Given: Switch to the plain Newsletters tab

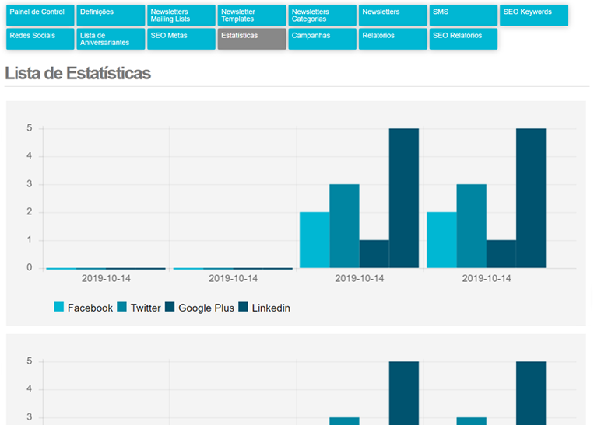Looking at the screenshot, I should pos(393,16).
